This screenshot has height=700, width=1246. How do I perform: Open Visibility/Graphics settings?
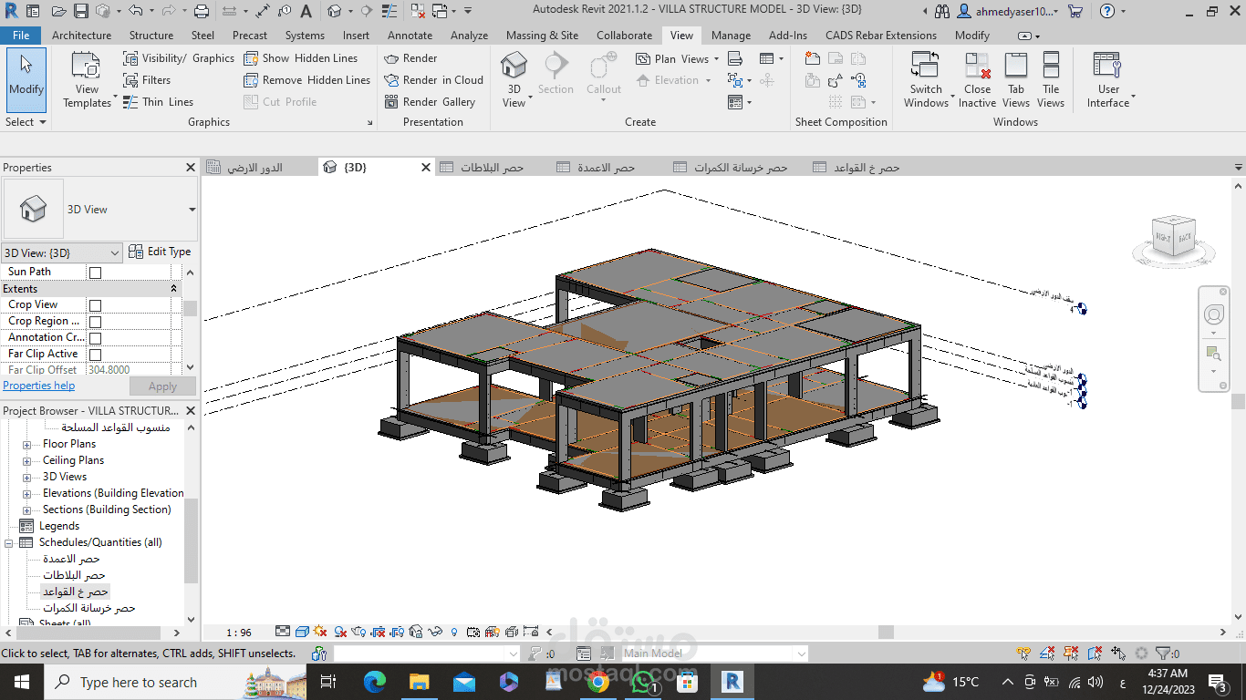[x=179, y=58]
